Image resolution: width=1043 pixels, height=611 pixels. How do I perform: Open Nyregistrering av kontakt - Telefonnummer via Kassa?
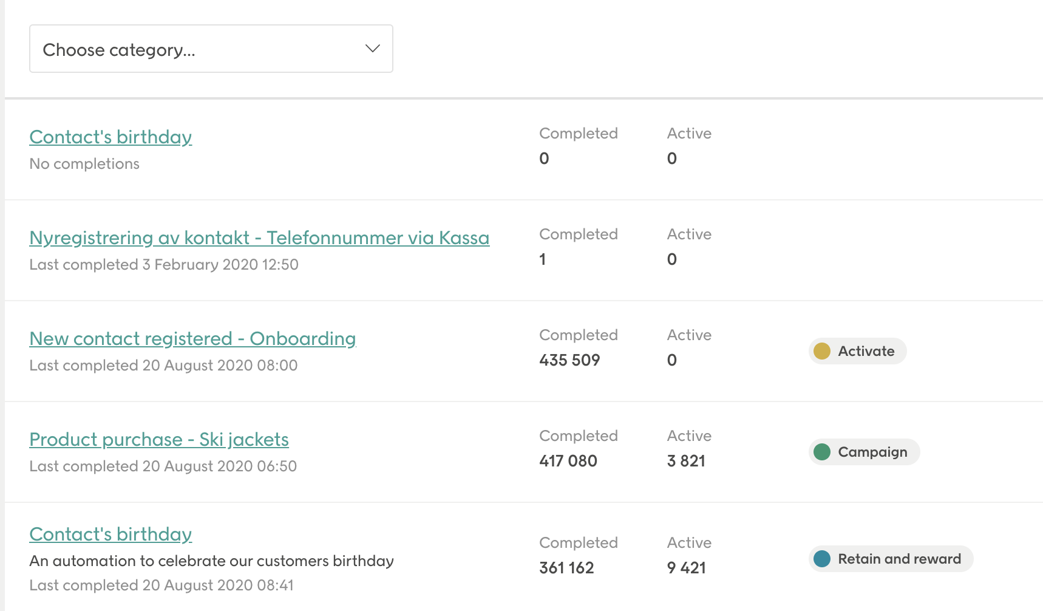click(x=259, y=238)
